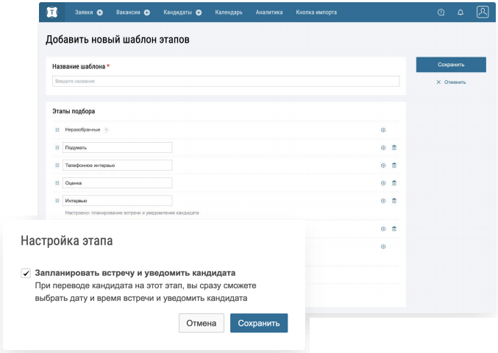Open the Заявки menu

click(x=84, y=13)
